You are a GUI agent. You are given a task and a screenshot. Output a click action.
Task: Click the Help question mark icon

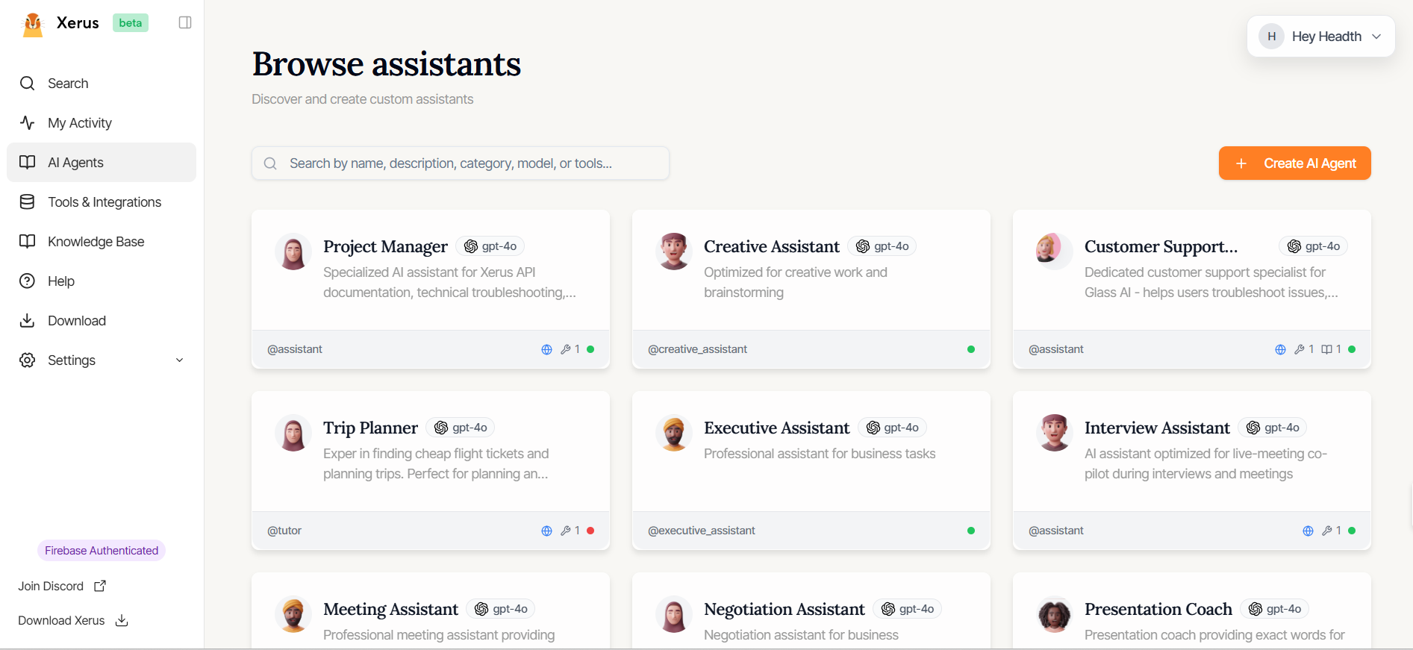(28, 281)
